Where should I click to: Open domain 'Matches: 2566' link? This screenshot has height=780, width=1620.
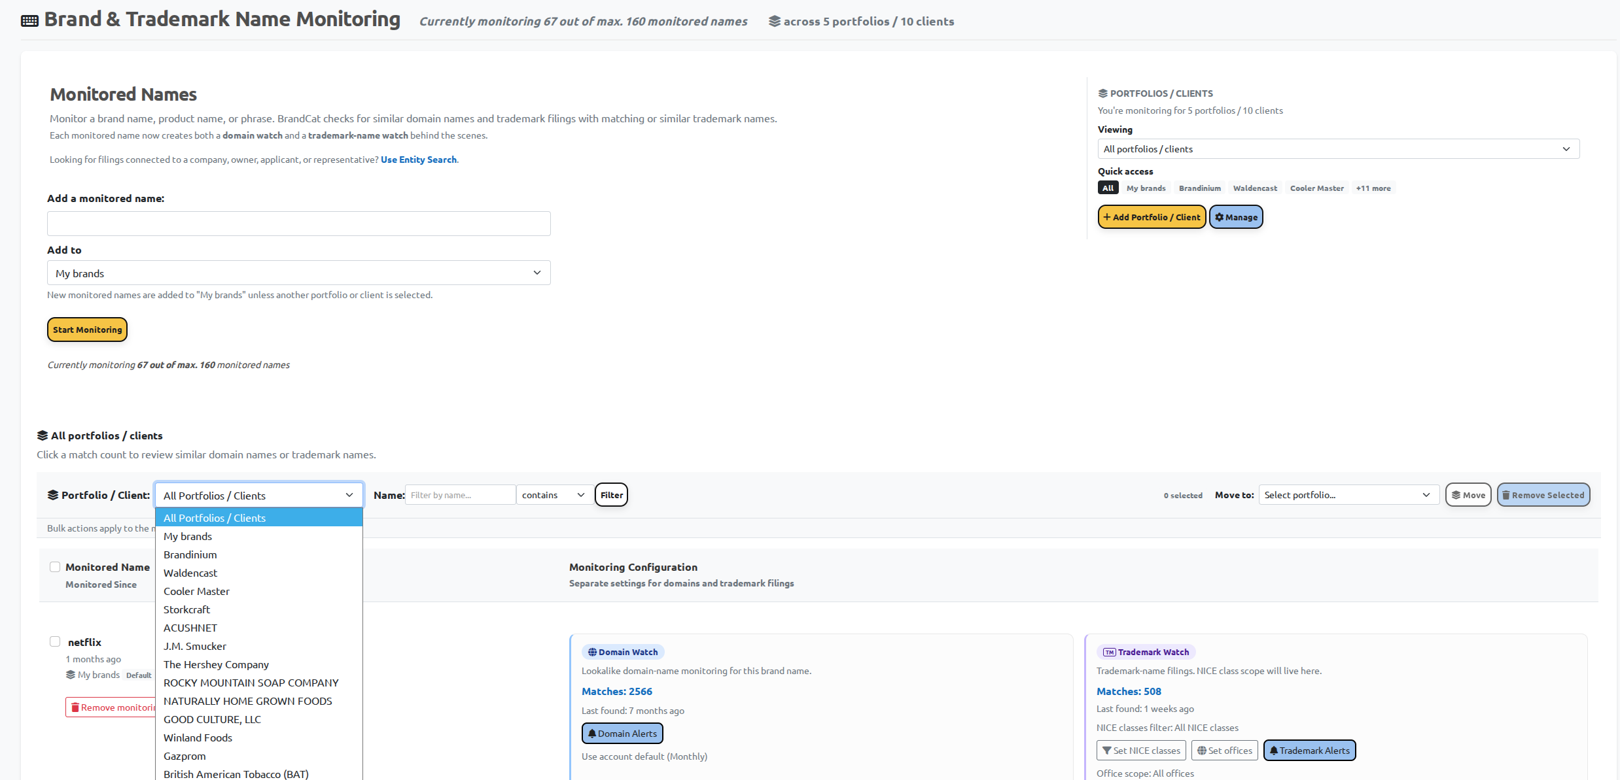[616, 691]
